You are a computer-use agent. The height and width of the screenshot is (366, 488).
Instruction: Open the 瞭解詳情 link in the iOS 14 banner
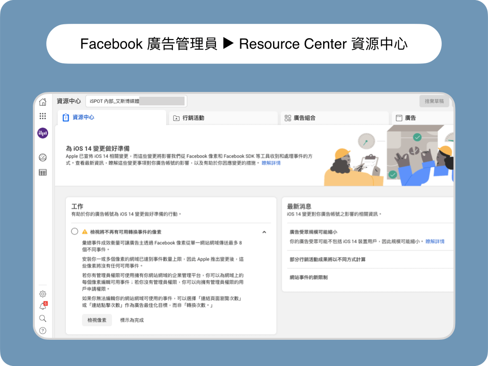(271, 163)
